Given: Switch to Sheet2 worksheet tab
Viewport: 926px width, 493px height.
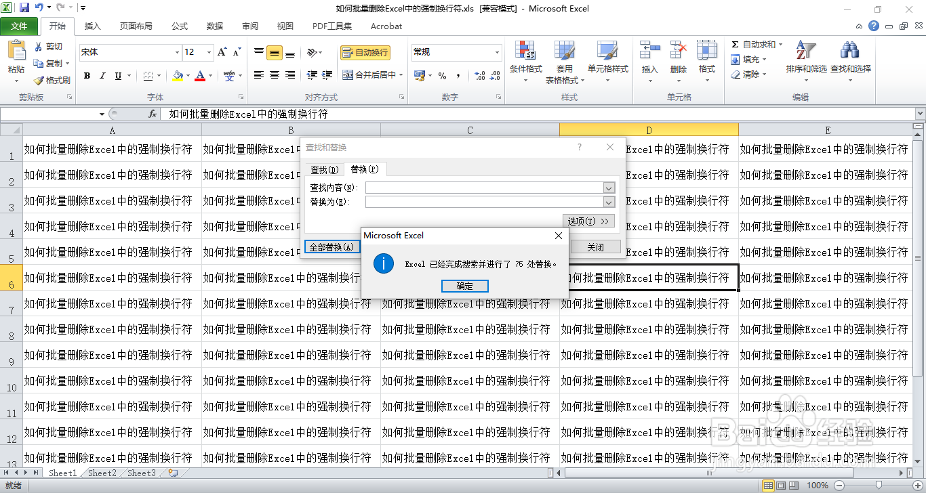Looking at the screenshot, I should point(102,473).
